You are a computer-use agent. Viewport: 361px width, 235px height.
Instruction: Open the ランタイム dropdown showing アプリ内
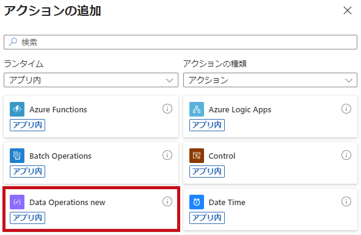point(91,80)
